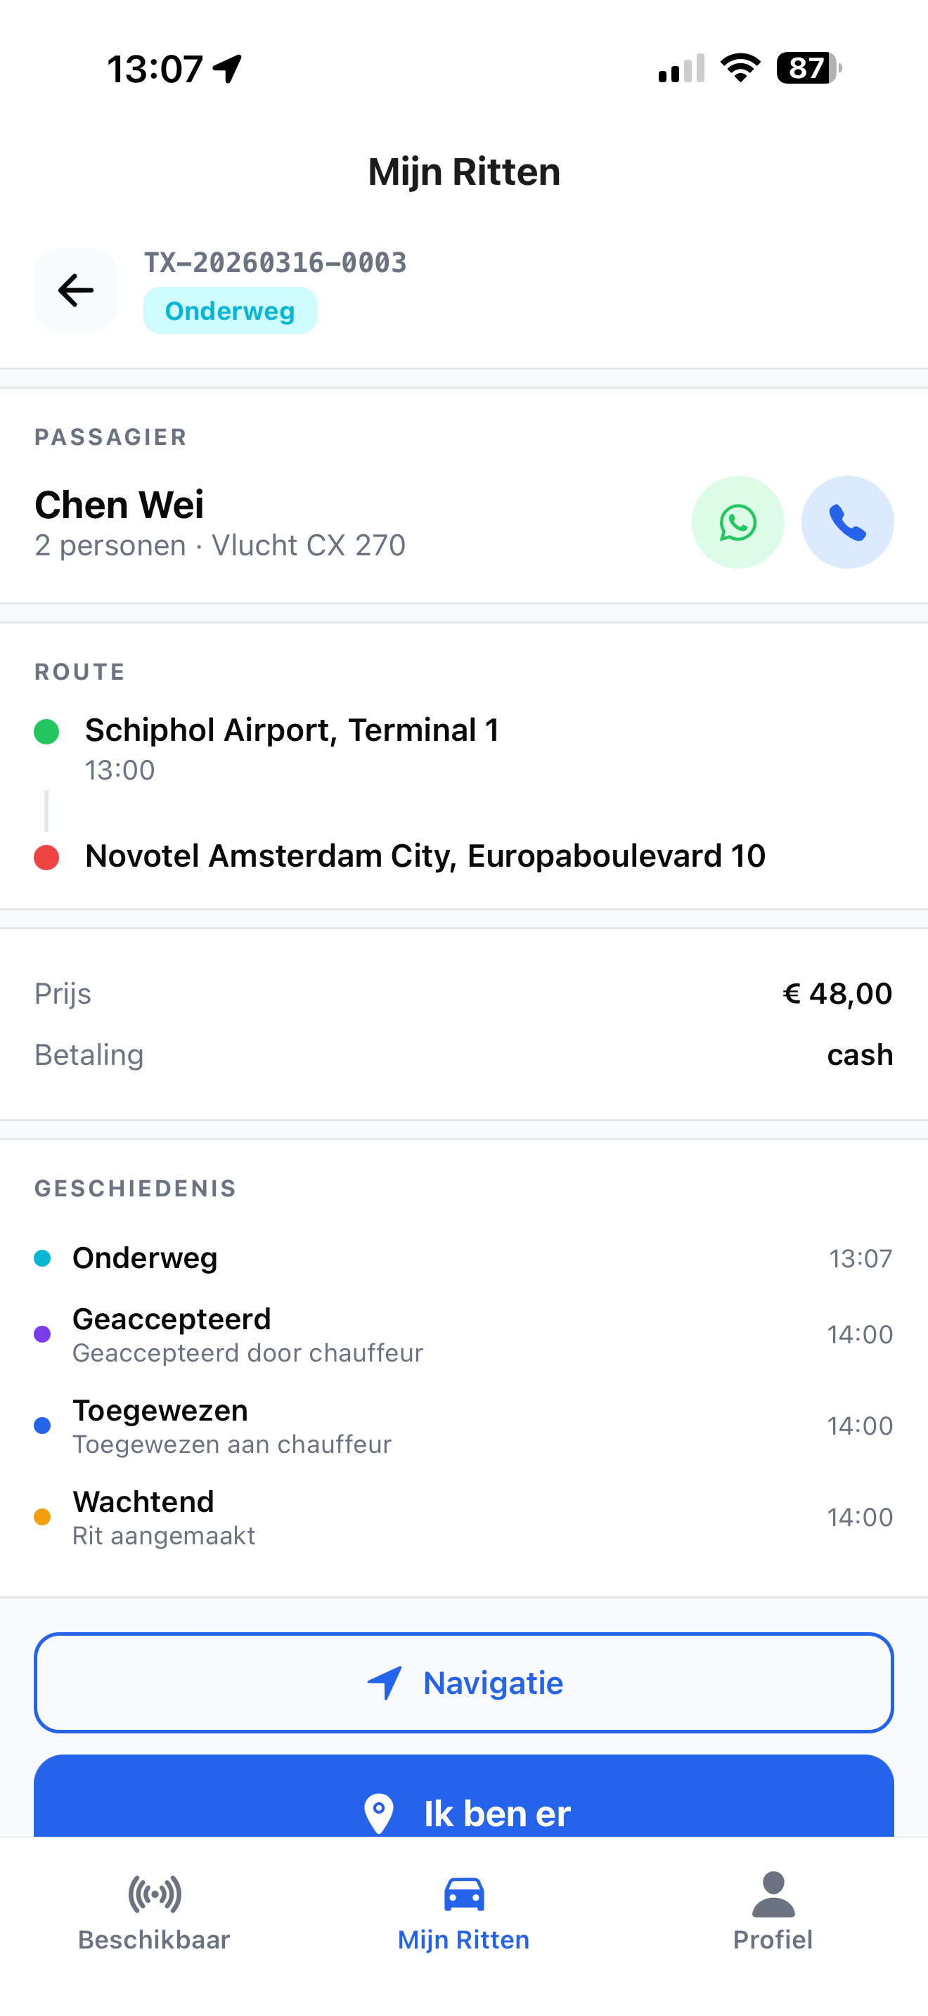Tap the Beschikbaar broadcast icon
This screenshot has width=928, height=2016.
click(x=155, y=1894)
